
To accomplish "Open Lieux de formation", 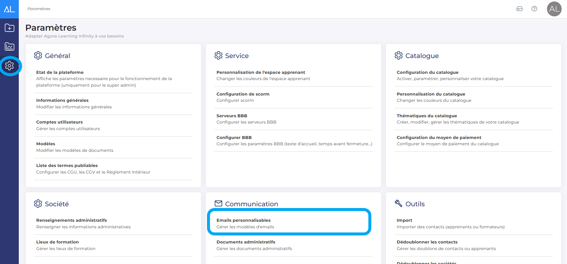I will [58, 242].
